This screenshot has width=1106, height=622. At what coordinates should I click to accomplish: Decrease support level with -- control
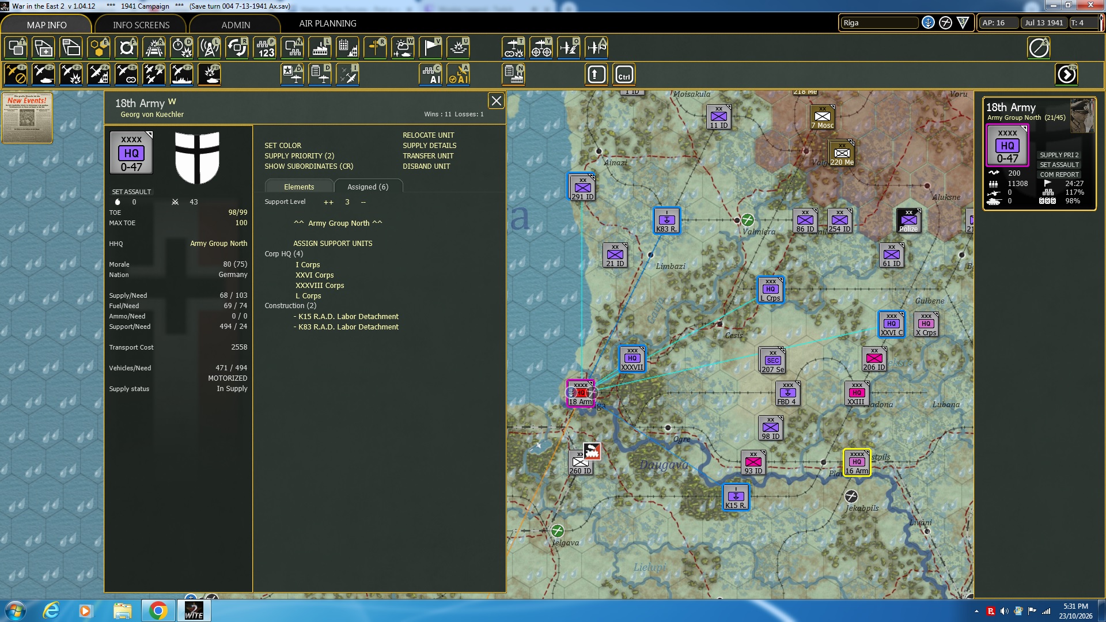[363, 202]
